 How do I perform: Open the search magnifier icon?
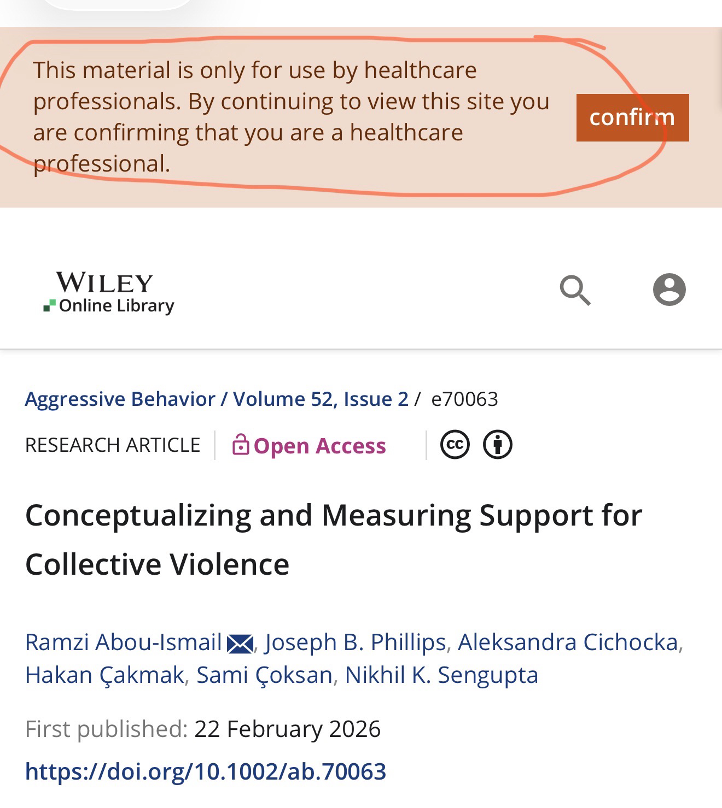(575, 290)
